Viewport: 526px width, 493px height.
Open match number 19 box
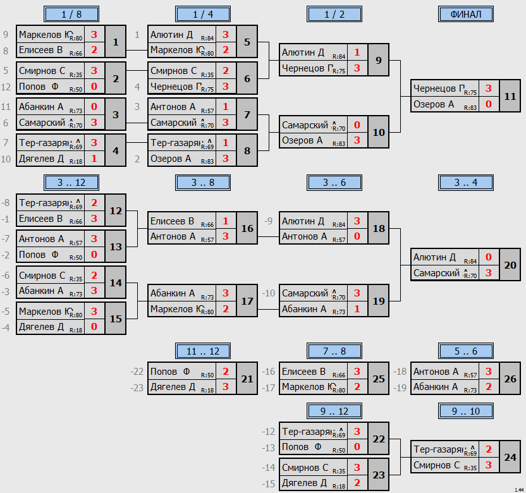point(379,301)
